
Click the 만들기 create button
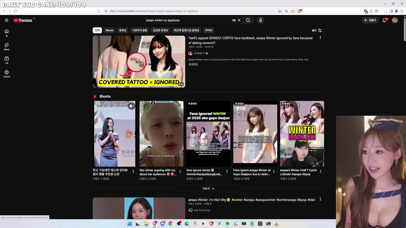[370, 20]
